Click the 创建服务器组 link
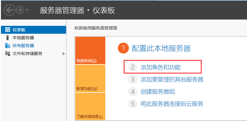 point(158,92)
